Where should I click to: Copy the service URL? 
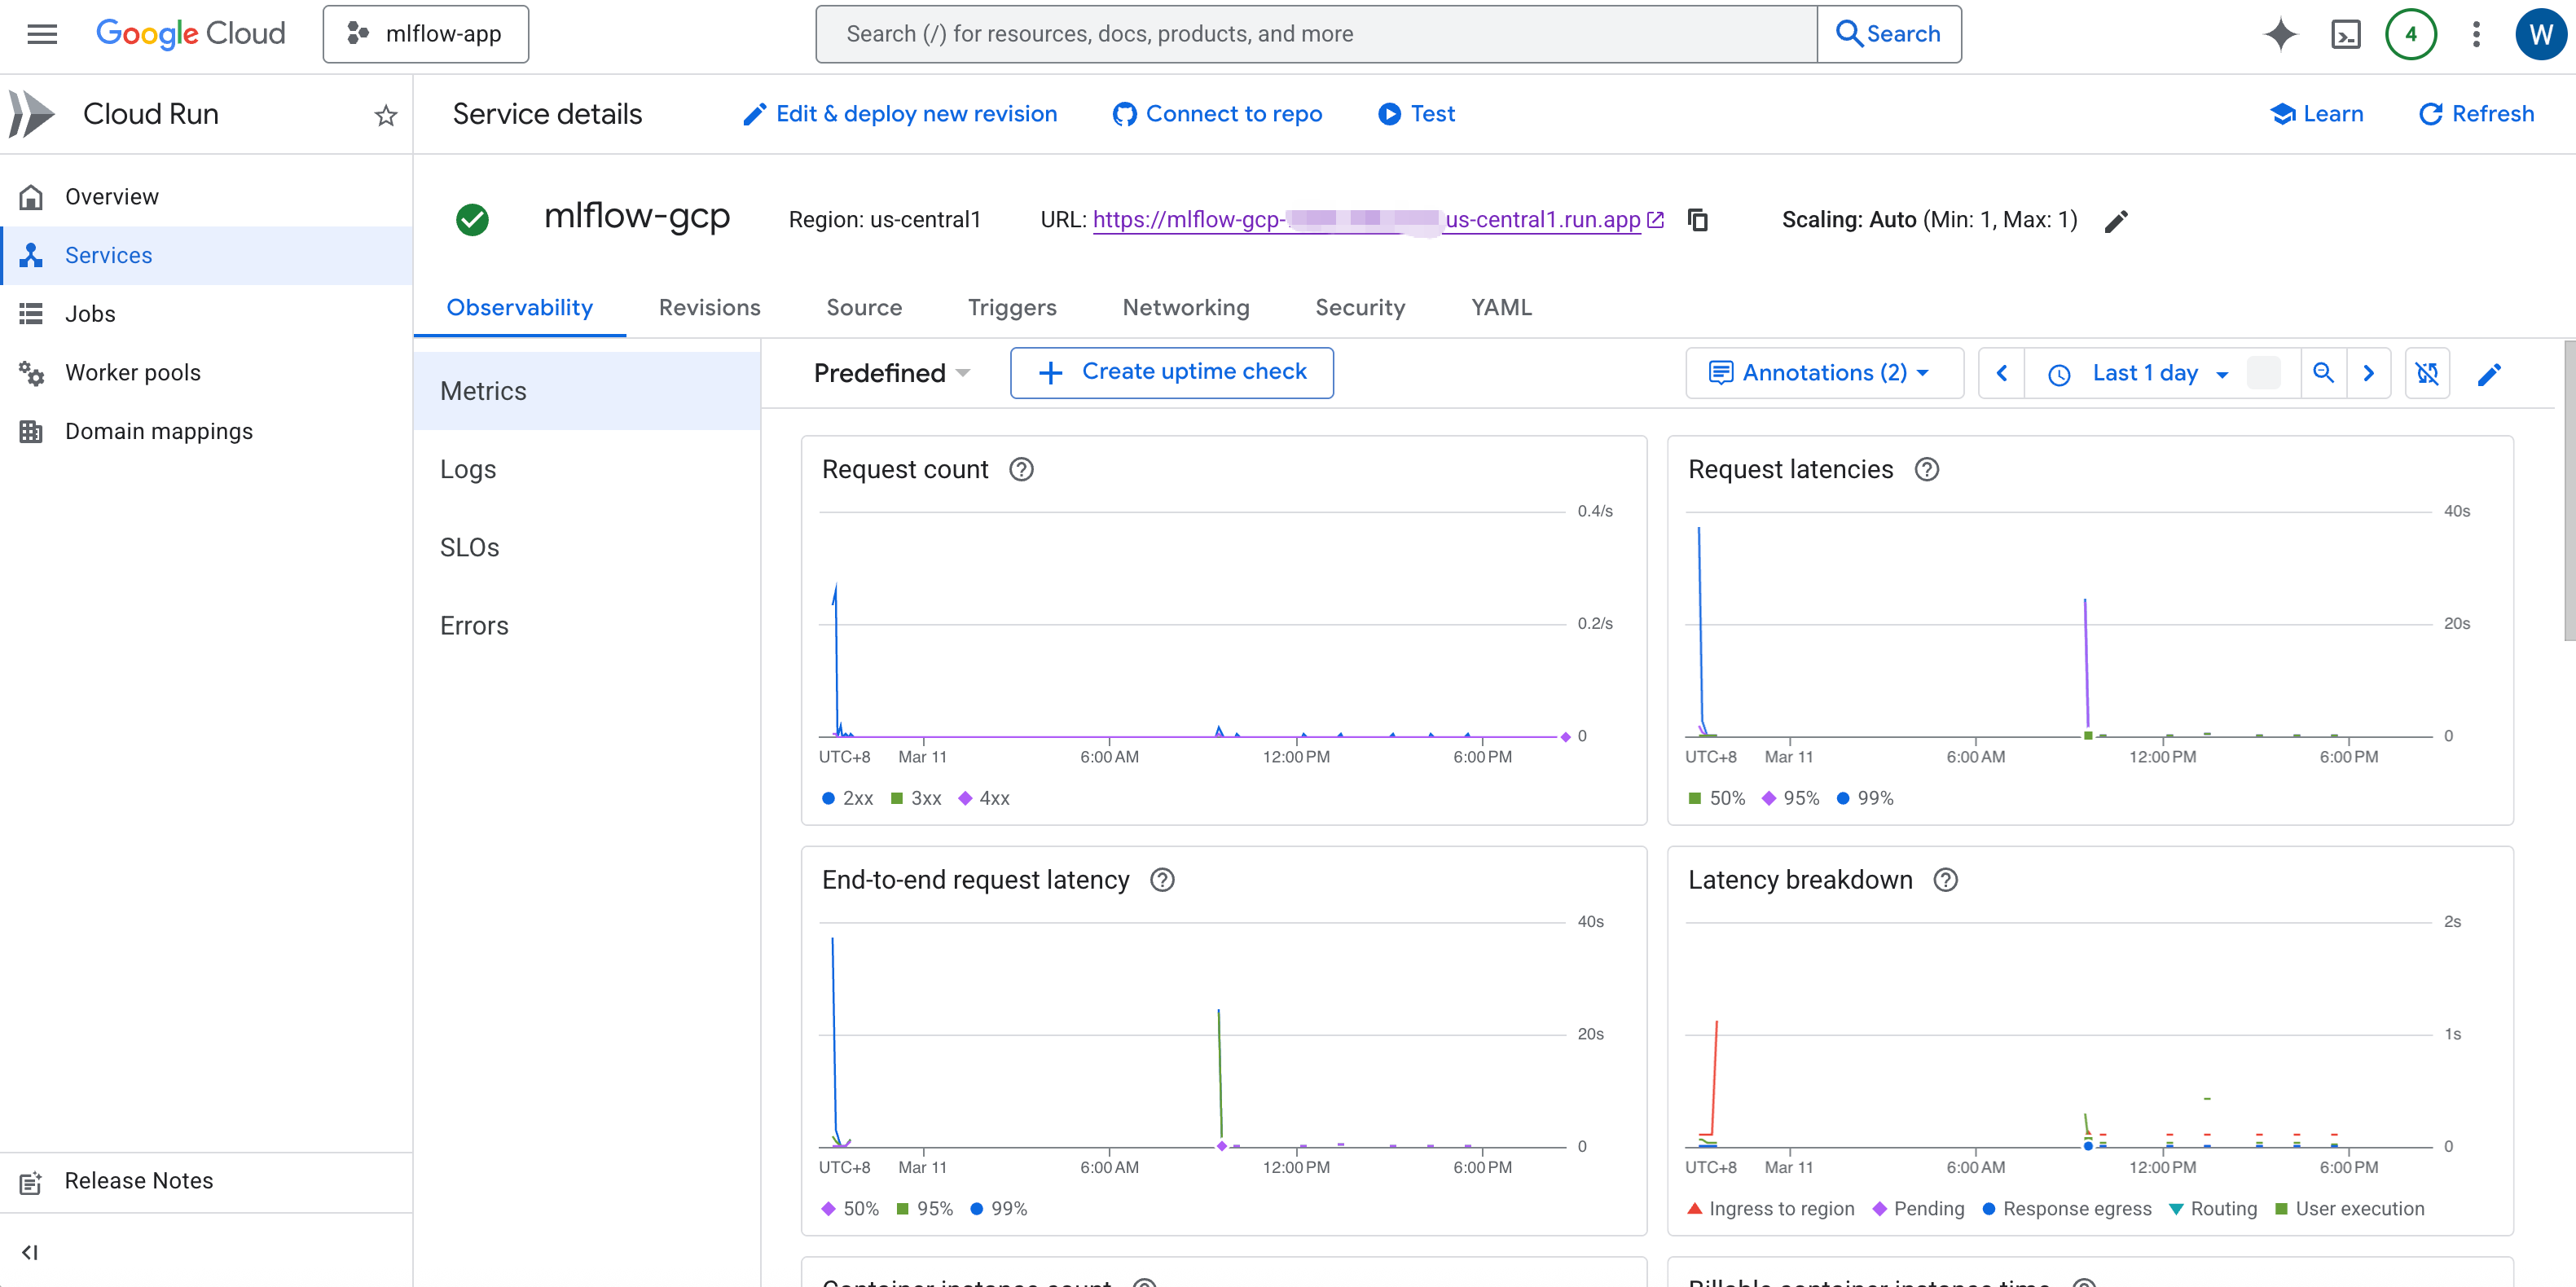click(x=1698, y=219)
